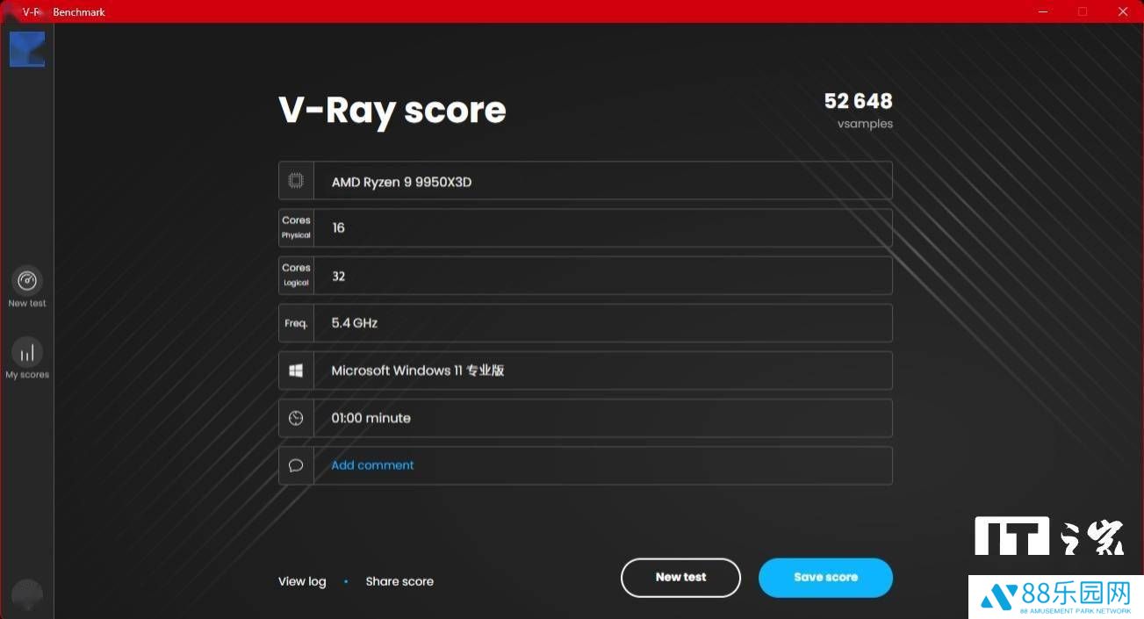The image size is (1144, 619).
Task: Click the 52 648 vsamples score value
Action: 858,102
